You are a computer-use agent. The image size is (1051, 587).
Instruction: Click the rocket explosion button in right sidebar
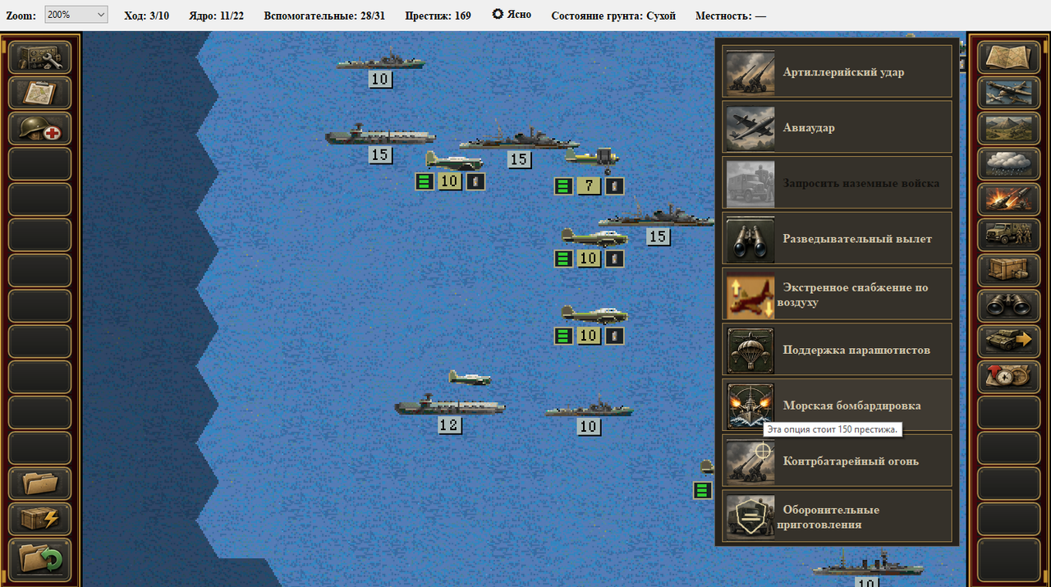click(1009, 199)
